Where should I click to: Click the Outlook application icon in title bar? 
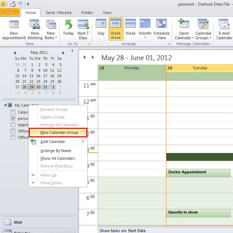click(3, 4)
